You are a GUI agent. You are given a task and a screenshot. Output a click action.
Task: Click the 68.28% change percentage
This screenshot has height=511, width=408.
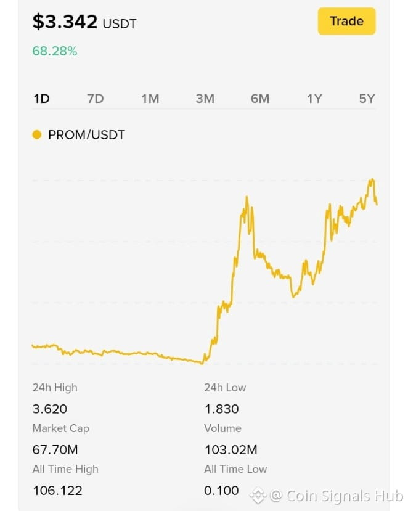tap(55, 51)
